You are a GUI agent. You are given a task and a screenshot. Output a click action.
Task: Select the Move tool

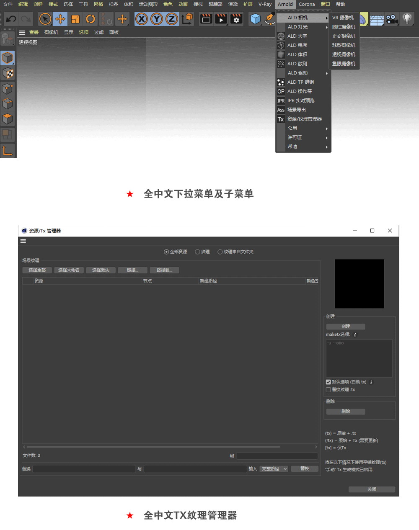tap(60, 19)
